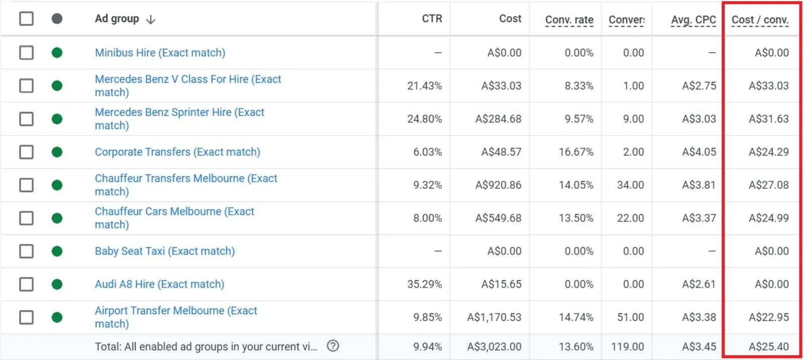Select cost value A$920.86
Screen dimensions: 804x360
tap(498, 185)
